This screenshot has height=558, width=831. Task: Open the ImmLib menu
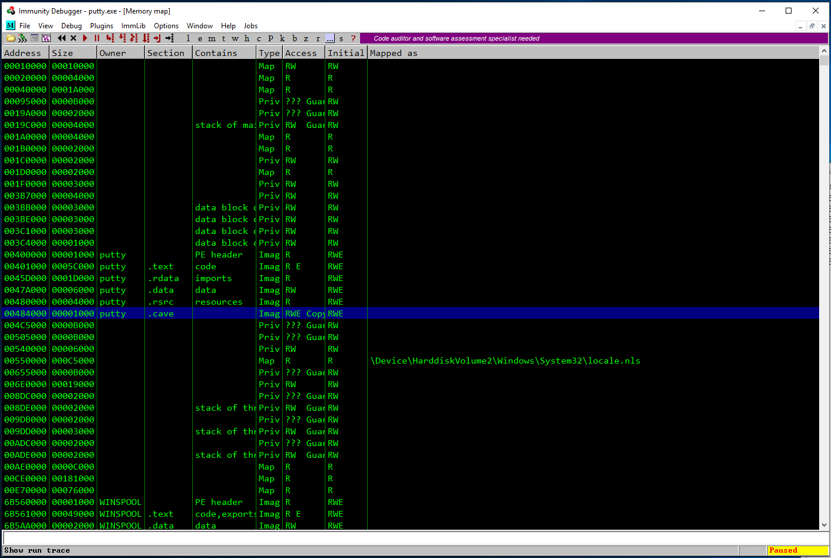[x=133, y=26]
